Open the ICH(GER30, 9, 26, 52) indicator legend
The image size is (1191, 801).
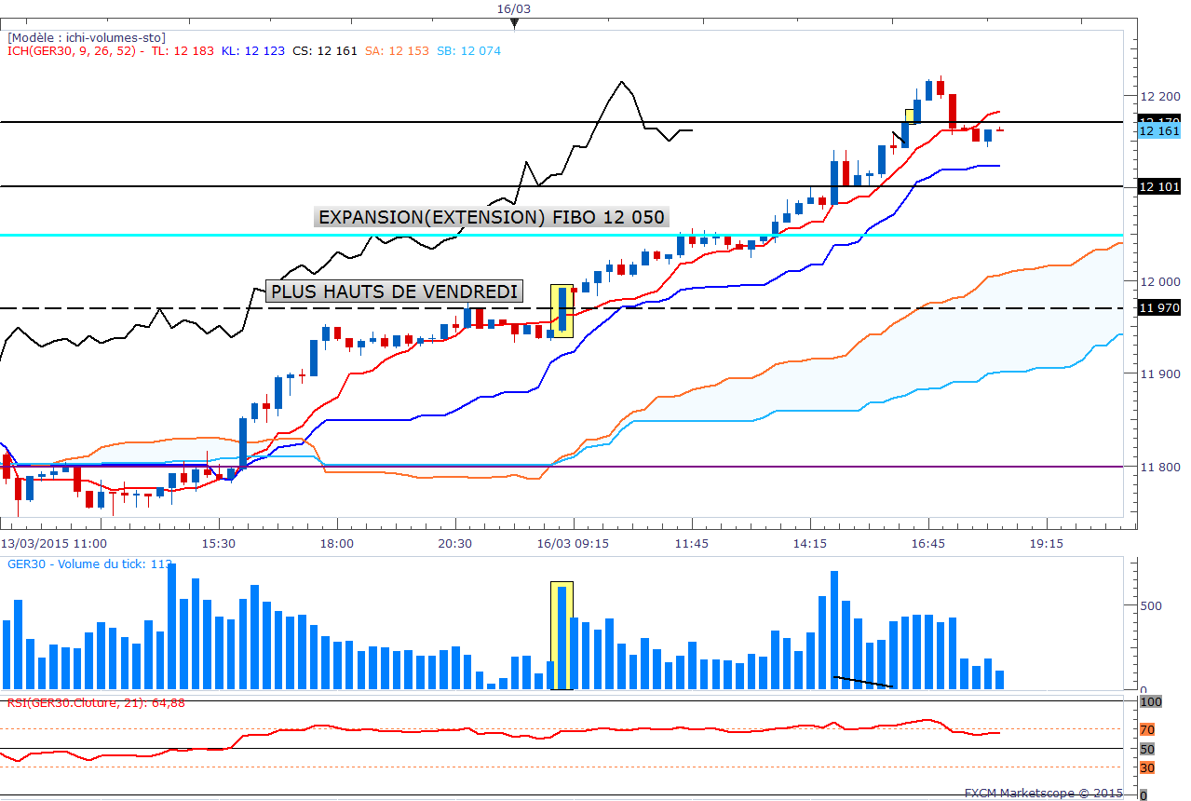74,51
